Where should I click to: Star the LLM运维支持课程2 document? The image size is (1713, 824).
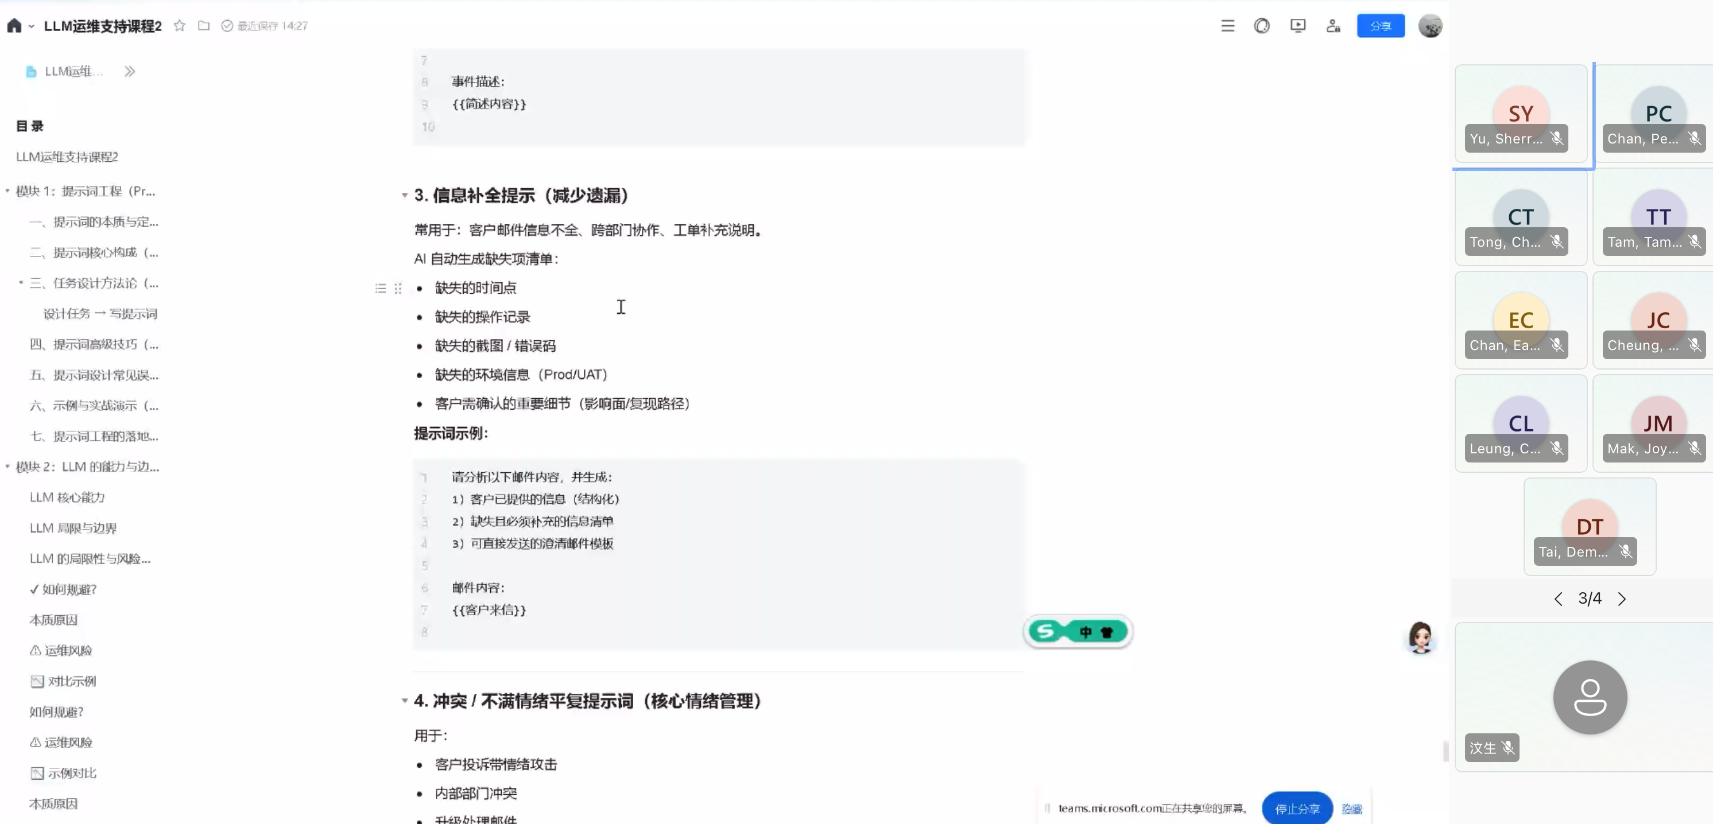pos(180,25)
